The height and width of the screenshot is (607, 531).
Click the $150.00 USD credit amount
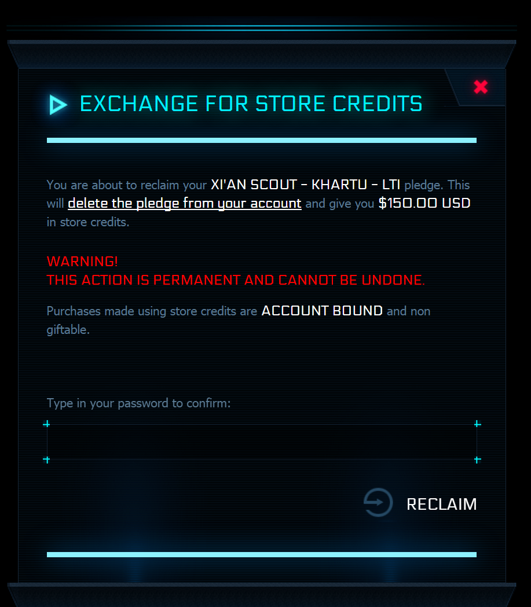[424, 204]
